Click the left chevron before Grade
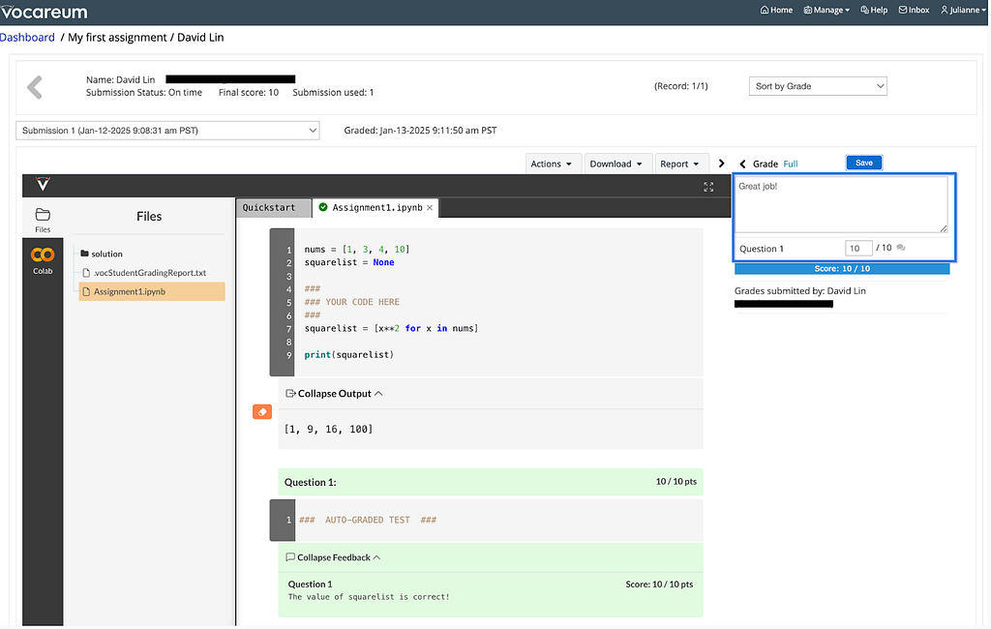Screen dimensions: 991x629 (742, 164)
